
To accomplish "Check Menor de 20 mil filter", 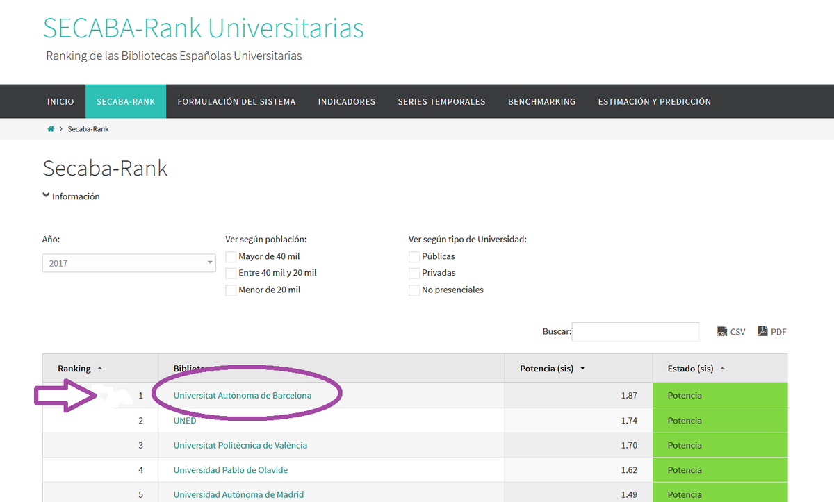I will (x=231, y=290).
